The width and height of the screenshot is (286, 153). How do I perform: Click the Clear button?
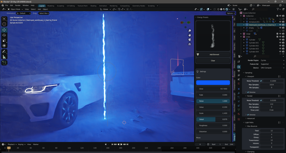point(213,61)
